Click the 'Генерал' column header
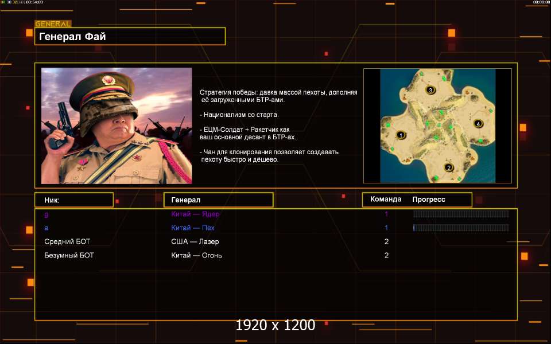Screen dimensions: 551x344 pos(218,200)
